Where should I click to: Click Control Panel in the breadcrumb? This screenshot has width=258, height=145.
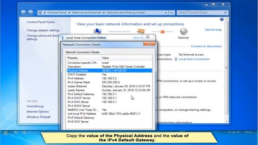tap(57, 12)
